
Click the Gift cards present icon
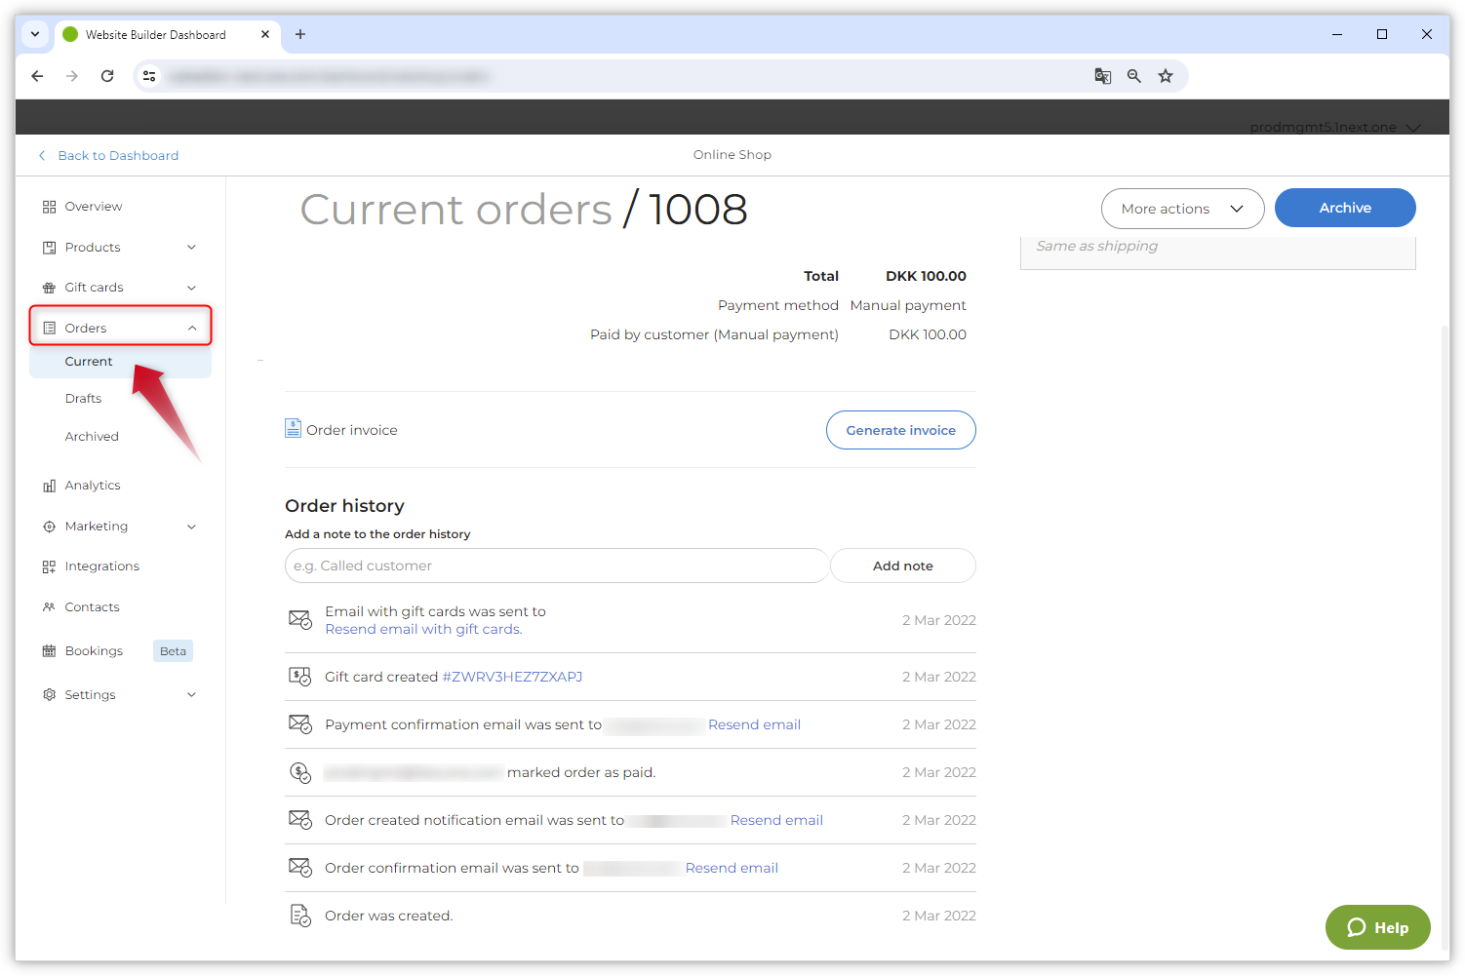coord(49,288)
